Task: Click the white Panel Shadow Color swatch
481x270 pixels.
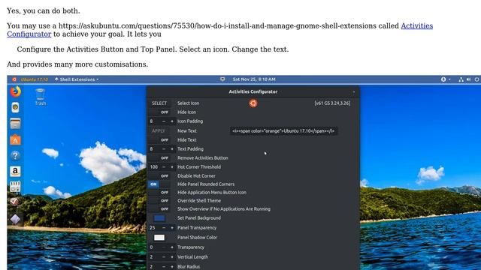Action: coord(159,238)
